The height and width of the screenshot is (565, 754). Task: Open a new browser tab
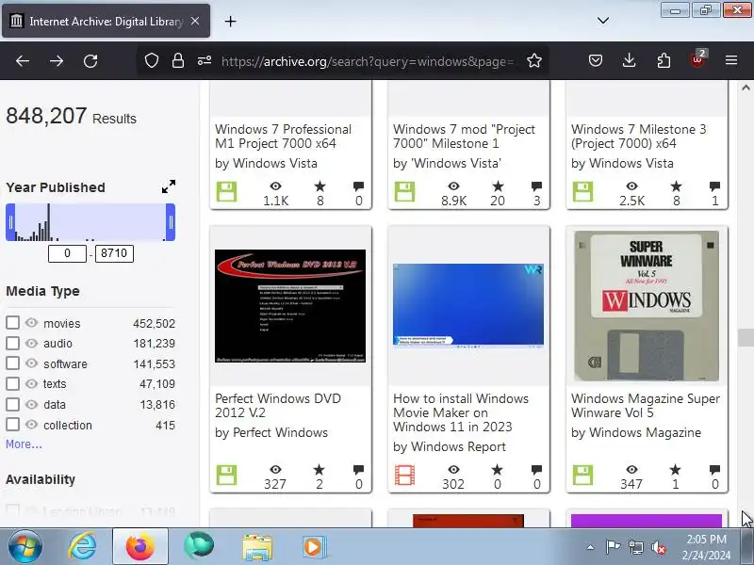(x=230, y=21)
